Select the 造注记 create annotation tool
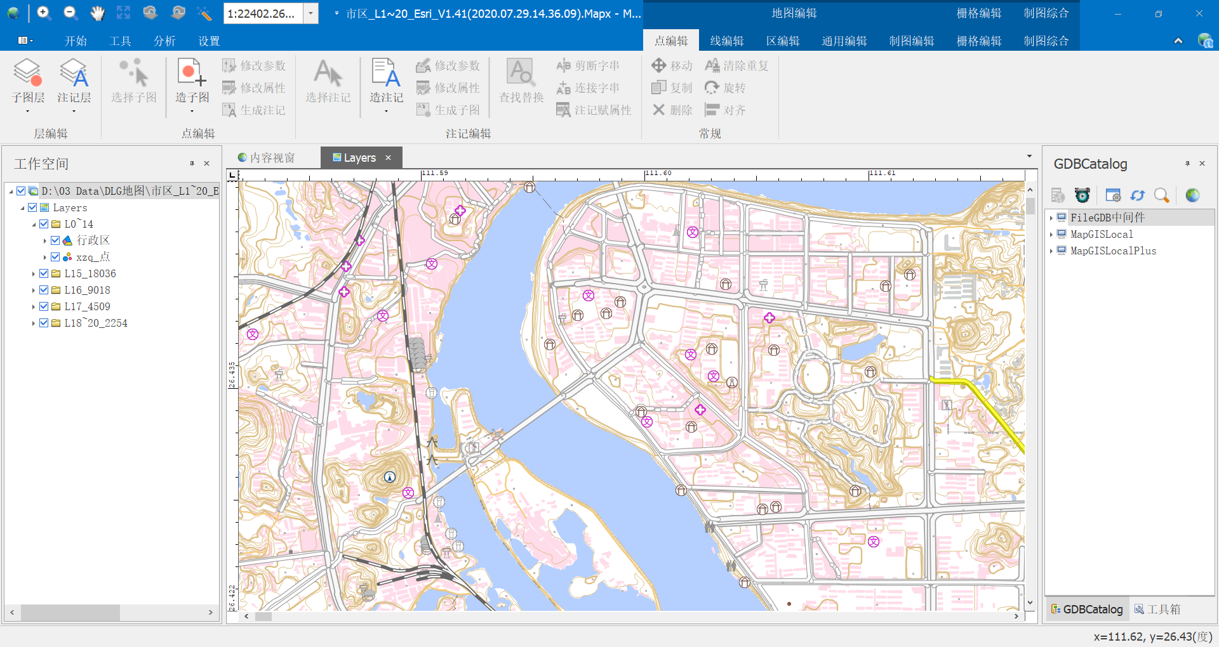Screen dimensions: 1219x647 pos(386,85)
